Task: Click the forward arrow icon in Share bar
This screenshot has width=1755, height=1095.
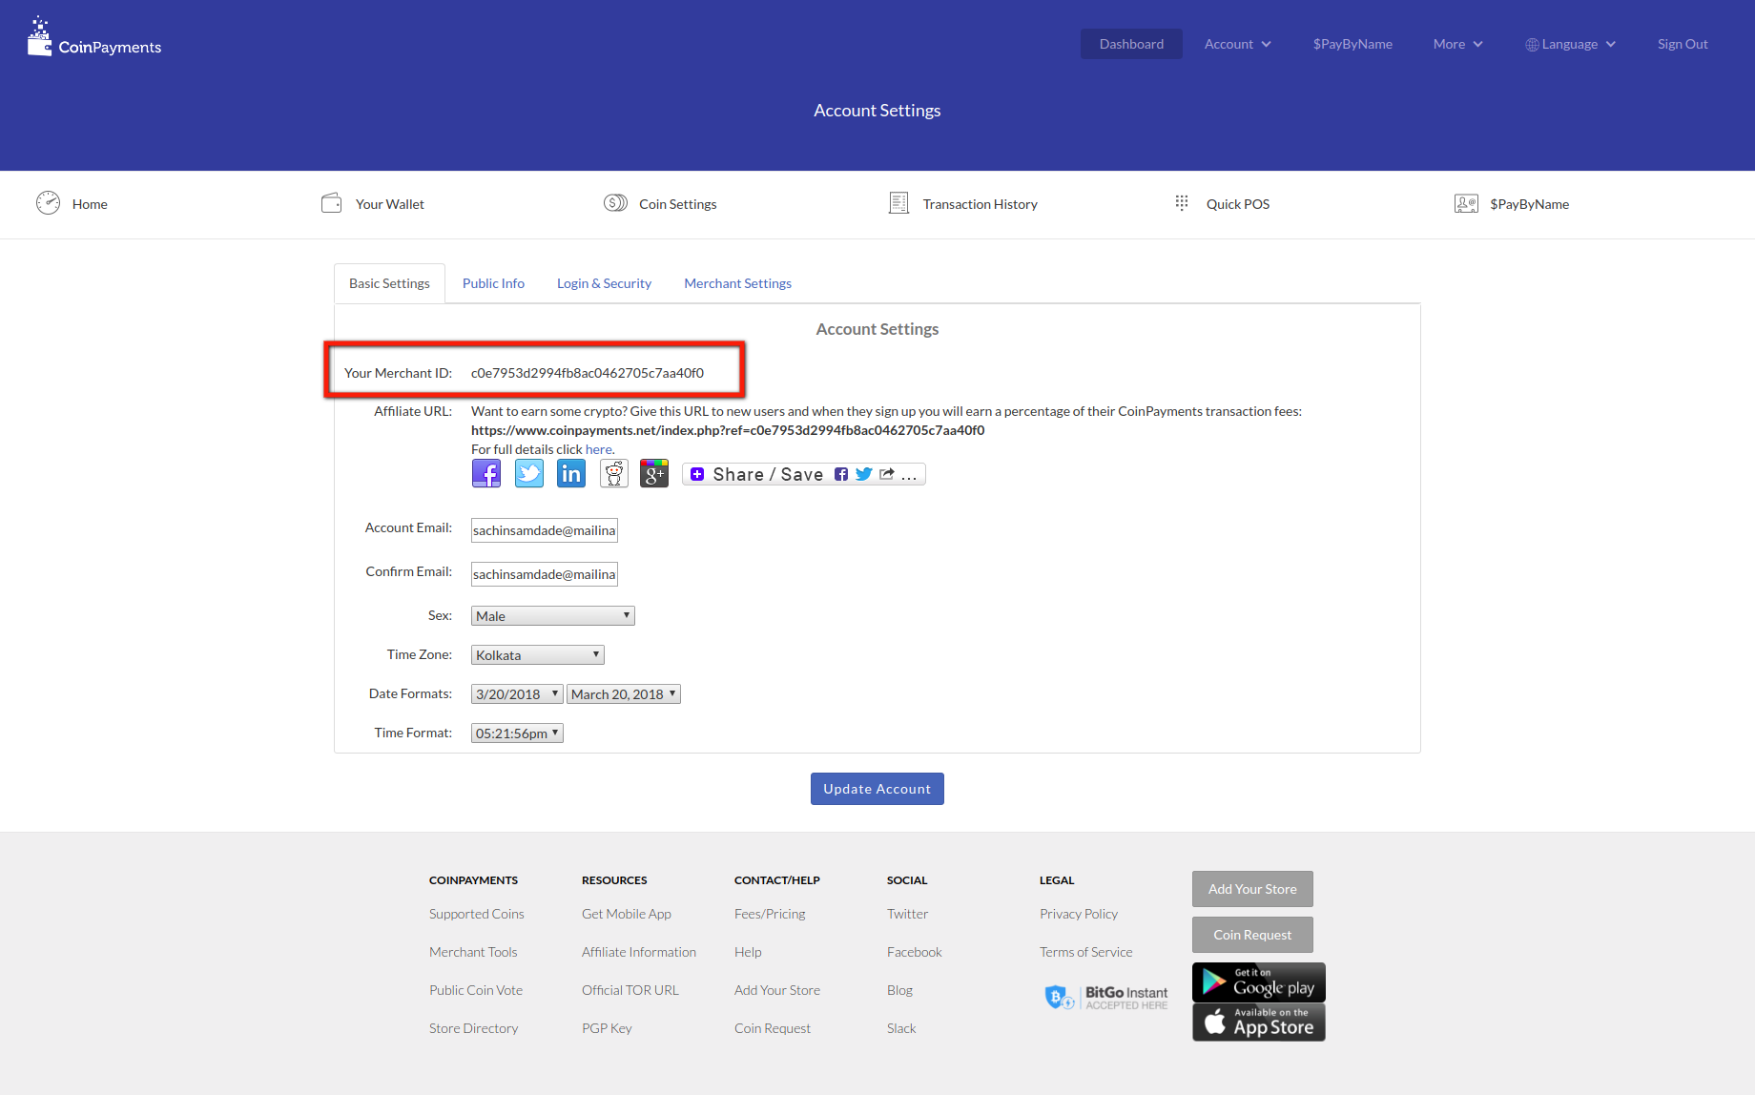Action: (x=887, y=474)
